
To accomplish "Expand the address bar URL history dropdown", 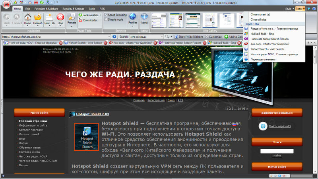I will (109, 37).
